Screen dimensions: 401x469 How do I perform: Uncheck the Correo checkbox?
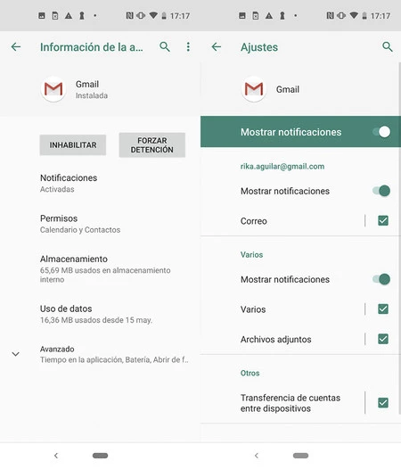[x=383, y=221]
